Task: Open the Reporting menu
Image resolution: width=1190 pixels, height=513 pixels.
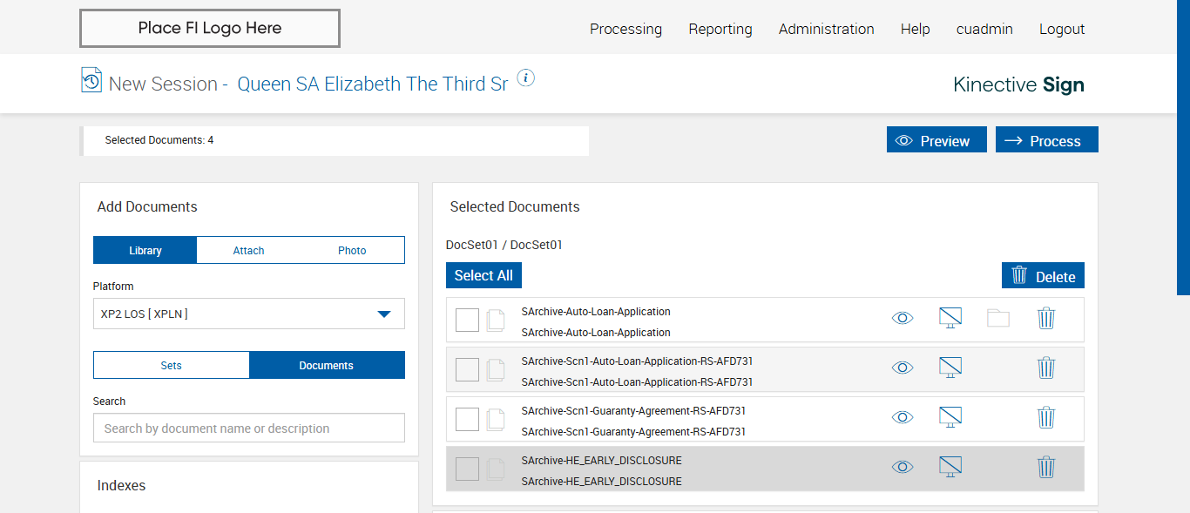Action: tap(720, 29)
